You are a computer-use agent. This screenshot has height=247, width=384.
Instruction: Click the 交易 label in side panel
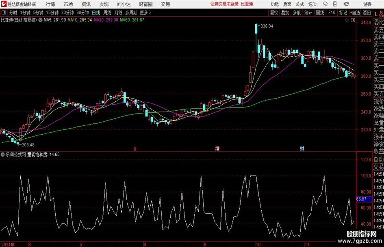point(379,167)
